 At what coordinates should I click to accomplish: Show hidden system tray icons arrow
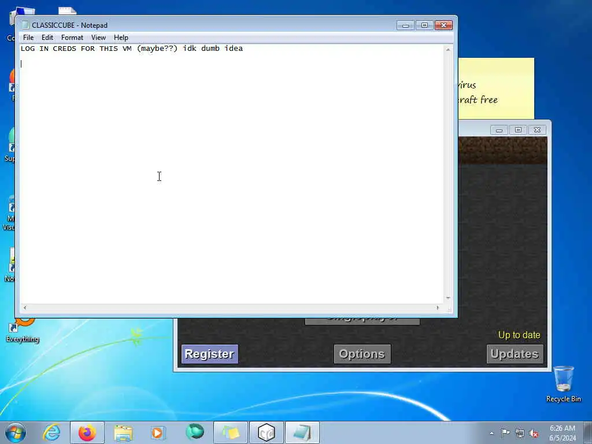(491, 433)
